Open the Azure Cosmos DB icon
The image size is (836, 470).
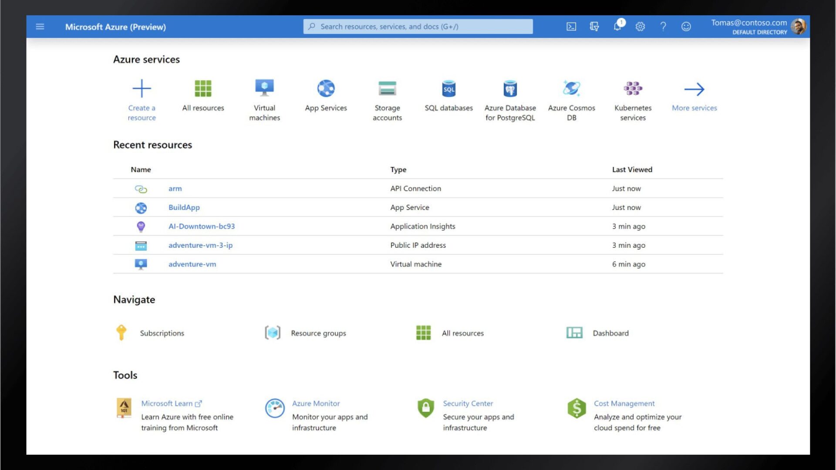pyautogui.click(x=571, y=89)
